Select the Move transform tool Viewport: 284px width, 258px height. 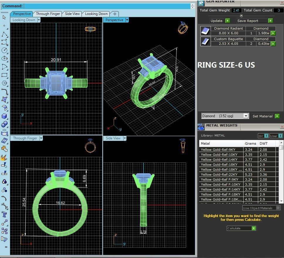coord(4,223)
